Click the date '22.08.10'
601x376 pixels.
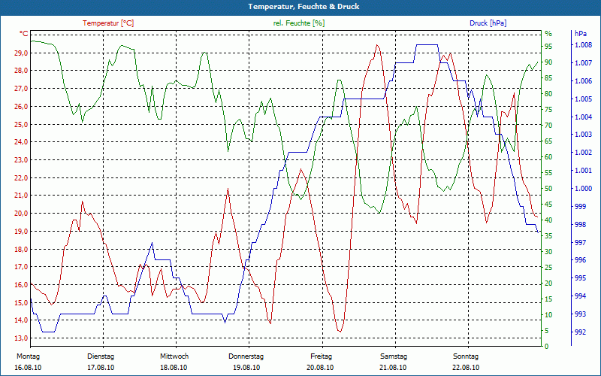click(x=466, y=368)
